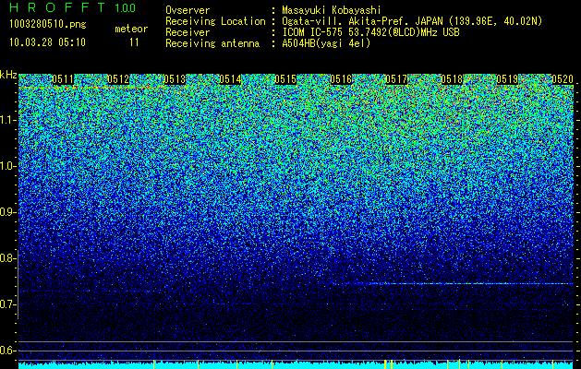Click the Ovserver label
The width and height of the screenshot is (581, 369).
pos(188,10)
